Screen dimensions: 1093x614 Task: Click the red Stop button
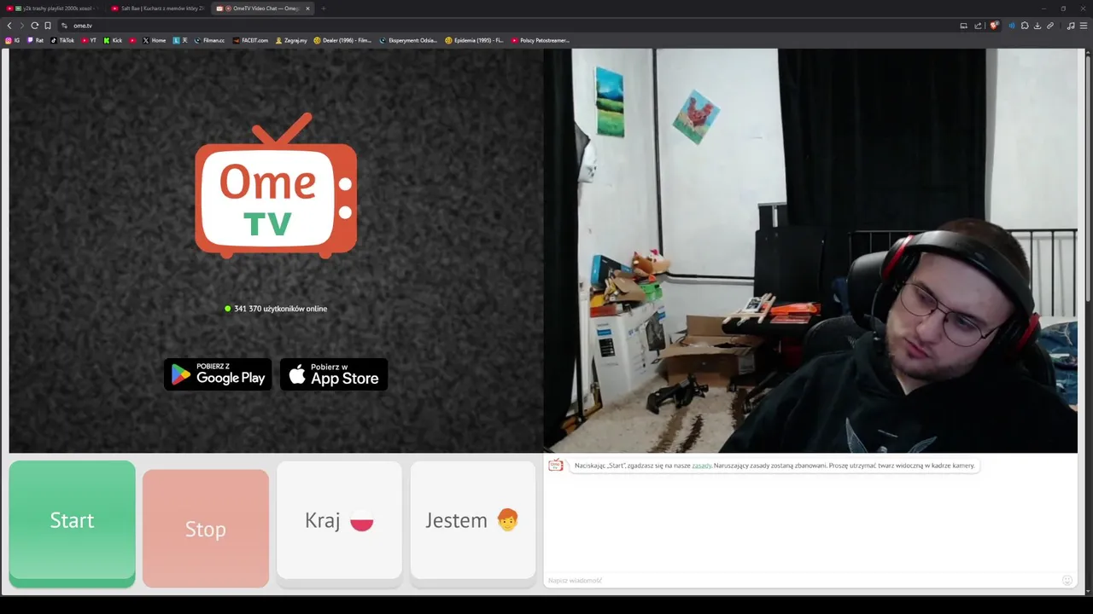click(206, 528)
